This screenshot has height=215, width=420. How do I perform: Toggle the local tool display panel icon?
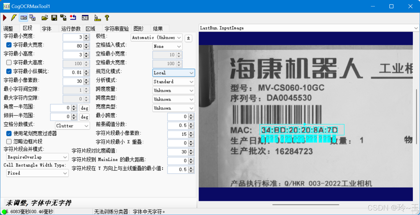(x=23, y=18)
